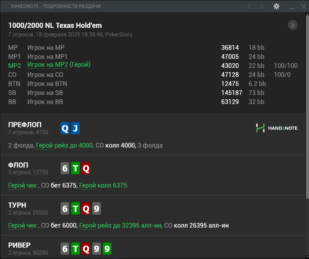Click the ФЛОП section heading
The height and width of the screenshot is (259, 309).
coord(18,165)
